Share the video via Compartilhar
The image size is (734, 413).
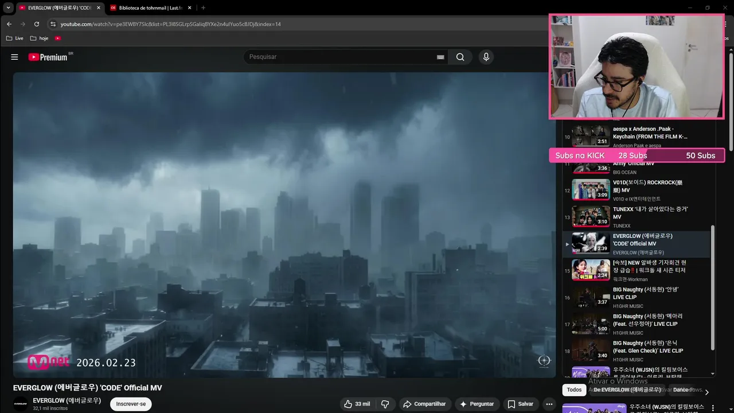pyautogui.click(x=424, y=404)
